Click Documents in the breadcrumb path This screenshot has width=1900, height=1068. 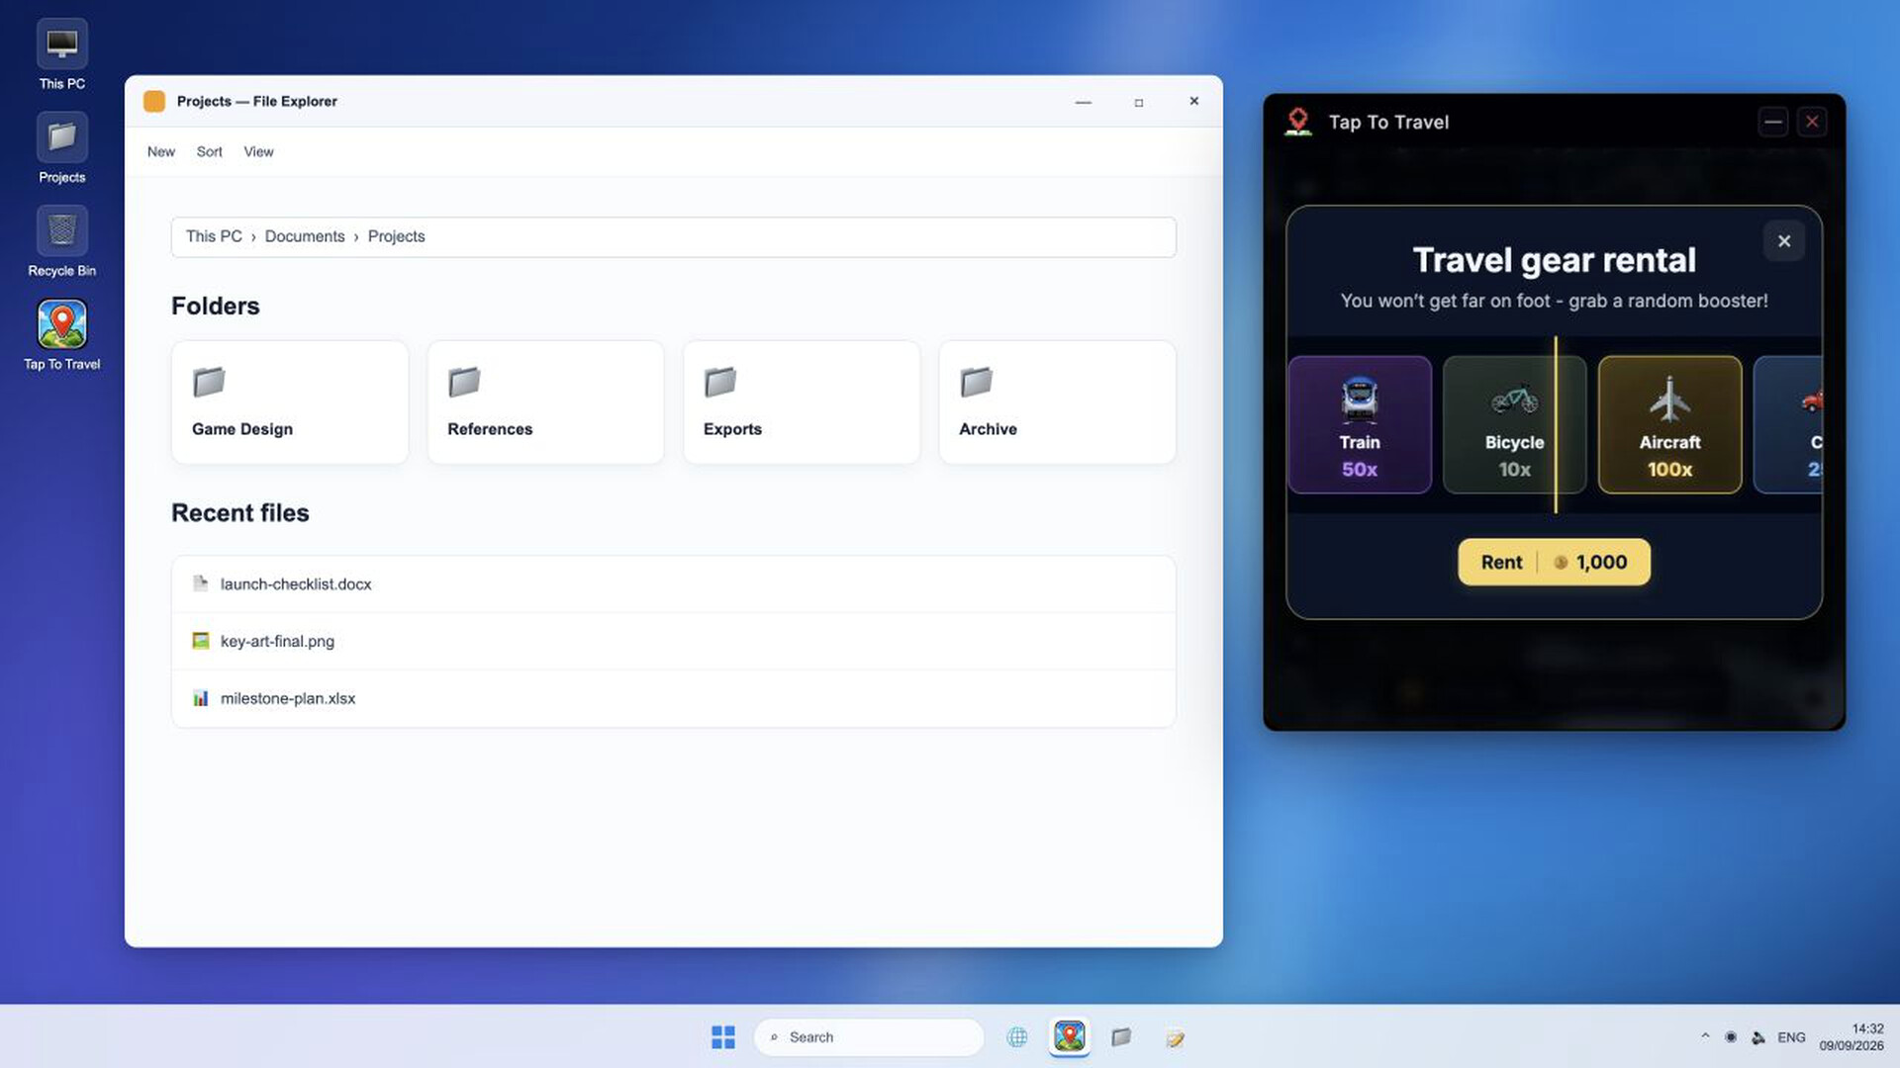(305, 236)
